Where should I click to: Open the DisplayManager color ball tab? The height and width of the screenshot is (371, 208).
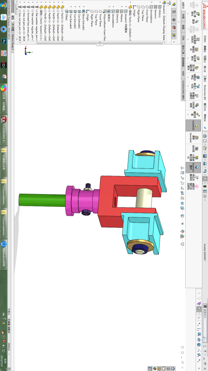174,27
